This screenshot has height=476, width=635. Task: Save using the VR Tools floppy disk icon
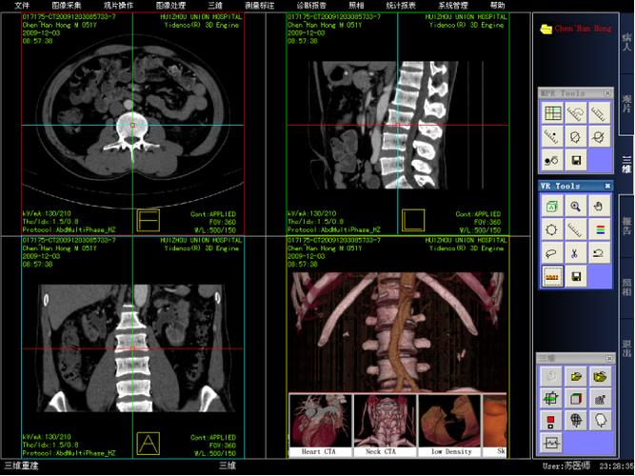(x=575, y=277)
